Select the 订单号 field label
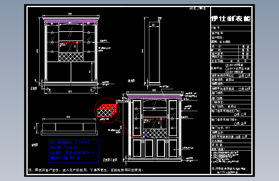This screenshot has height=181, width=279. 216,28
